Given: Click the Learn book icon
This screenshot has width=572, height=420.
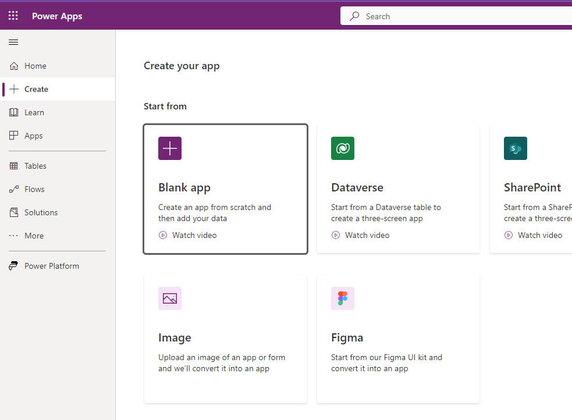Looking at the screenshot, I should pos(14,112).
